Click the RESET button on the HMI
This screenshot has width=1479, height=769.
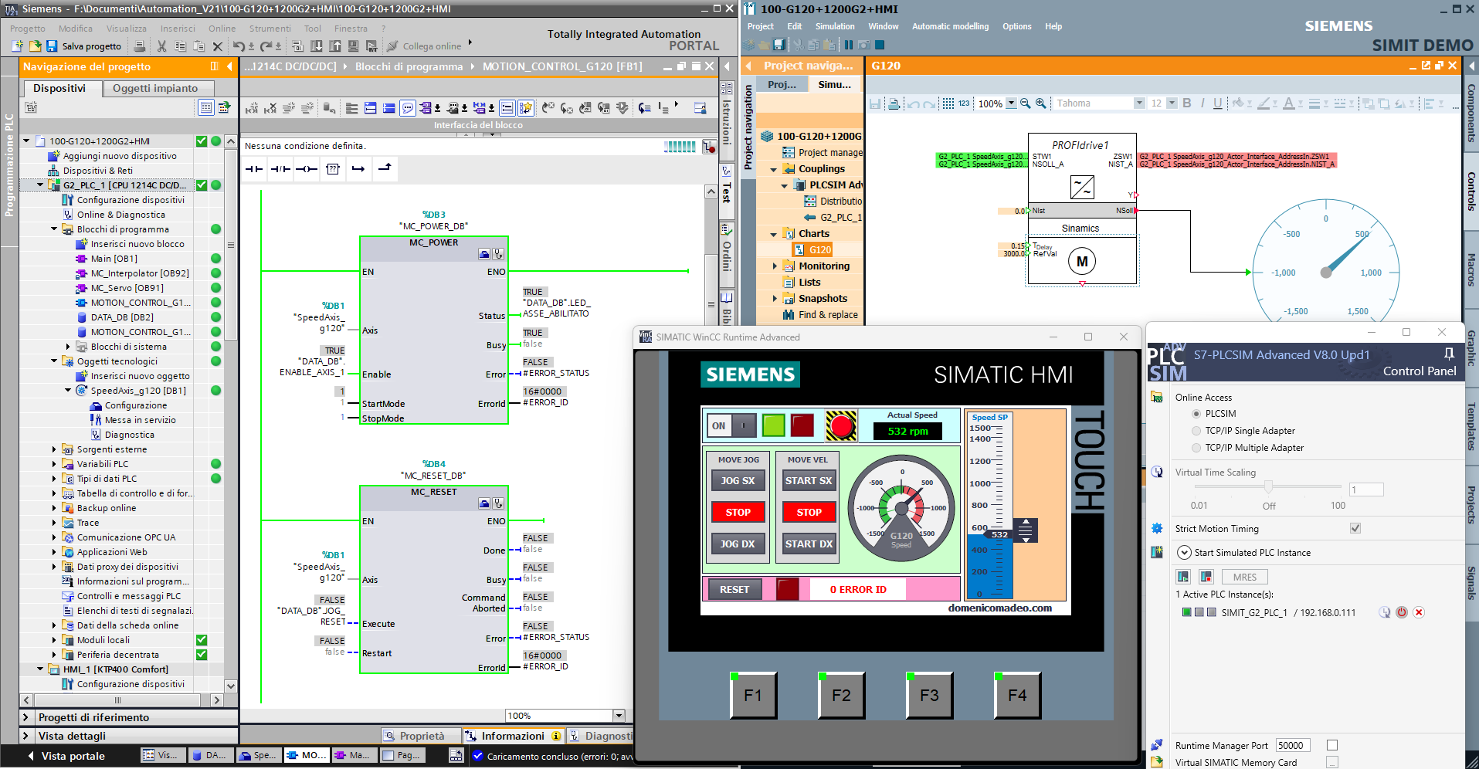pos(734,589)
